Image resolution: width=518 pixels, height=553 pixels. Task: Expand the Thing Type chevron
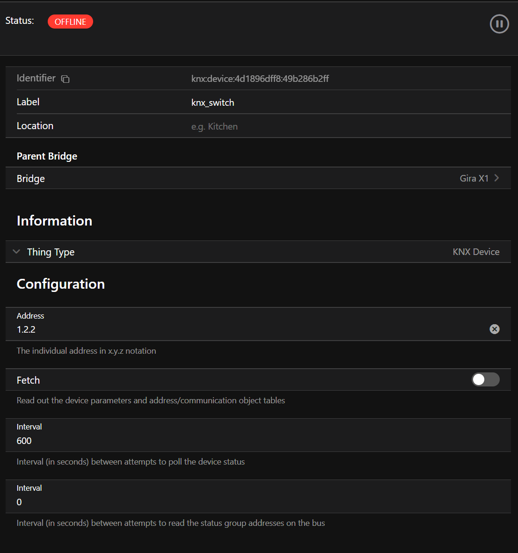coord(16,252)
